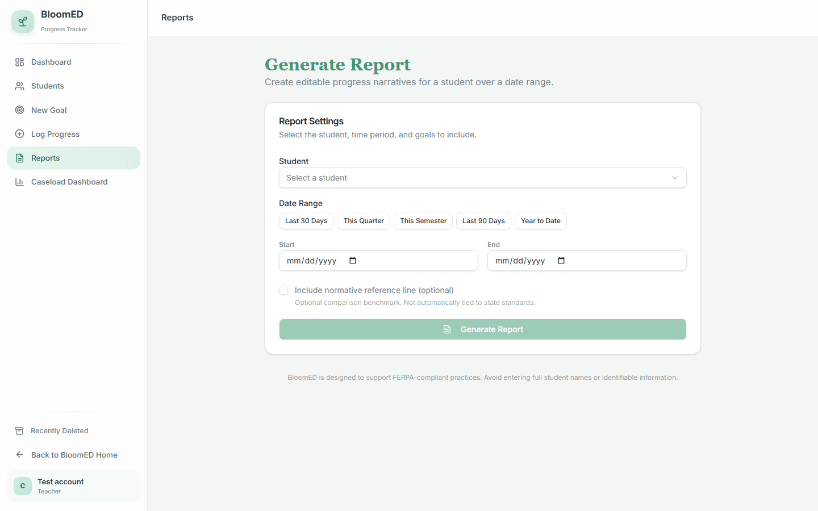Click the Generate Report button
Viewport: 818px width, 511px height.
click(x=483, y=329)
